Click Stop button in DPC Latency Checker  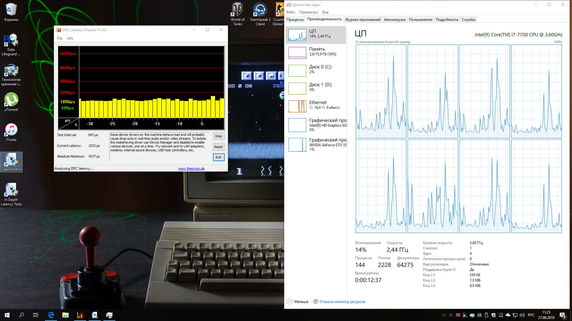(x=218, y=136)
